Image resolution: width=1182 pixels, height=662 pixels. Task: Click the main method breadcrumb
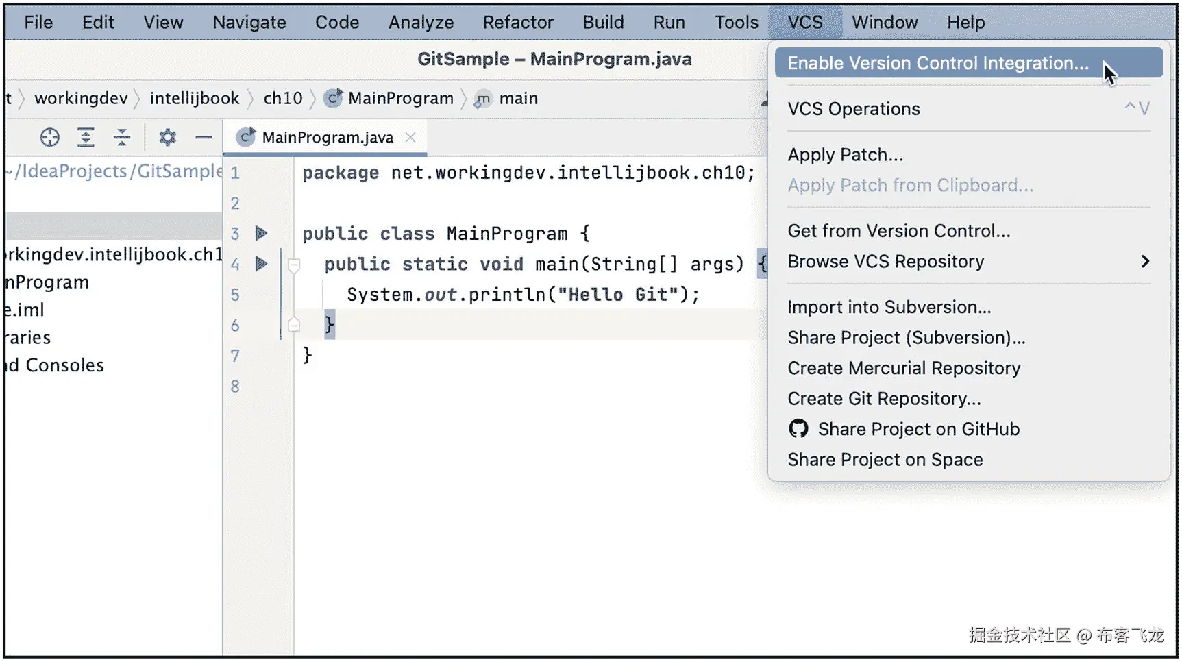click(518, 99)
